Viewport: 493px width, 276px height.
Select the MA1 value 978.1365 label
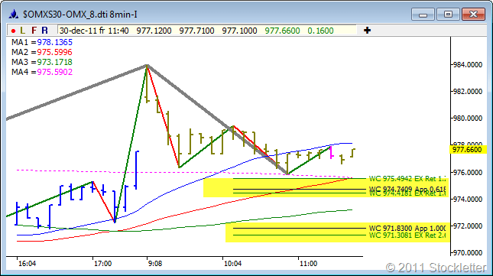pyautogui.click(x=55, y=42)
